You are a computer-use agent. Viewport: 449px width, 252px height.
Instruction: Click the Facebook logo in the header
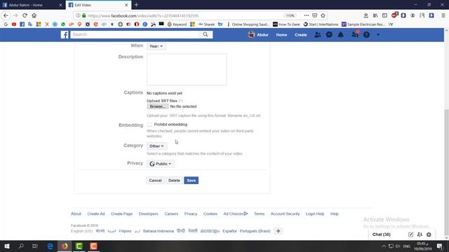coord(65,35)
